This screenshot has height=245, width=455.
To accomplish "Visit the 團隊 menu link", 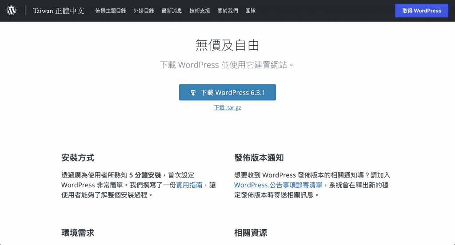I will [251, 11].
